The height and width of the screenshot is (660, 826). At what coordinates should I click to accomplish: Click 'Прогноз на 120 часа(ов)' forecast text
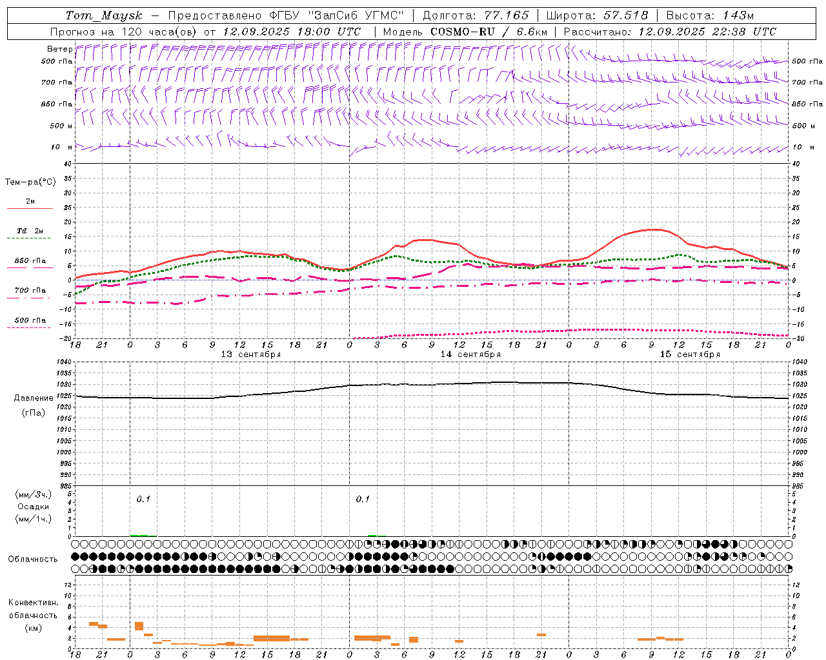point(124,32)
